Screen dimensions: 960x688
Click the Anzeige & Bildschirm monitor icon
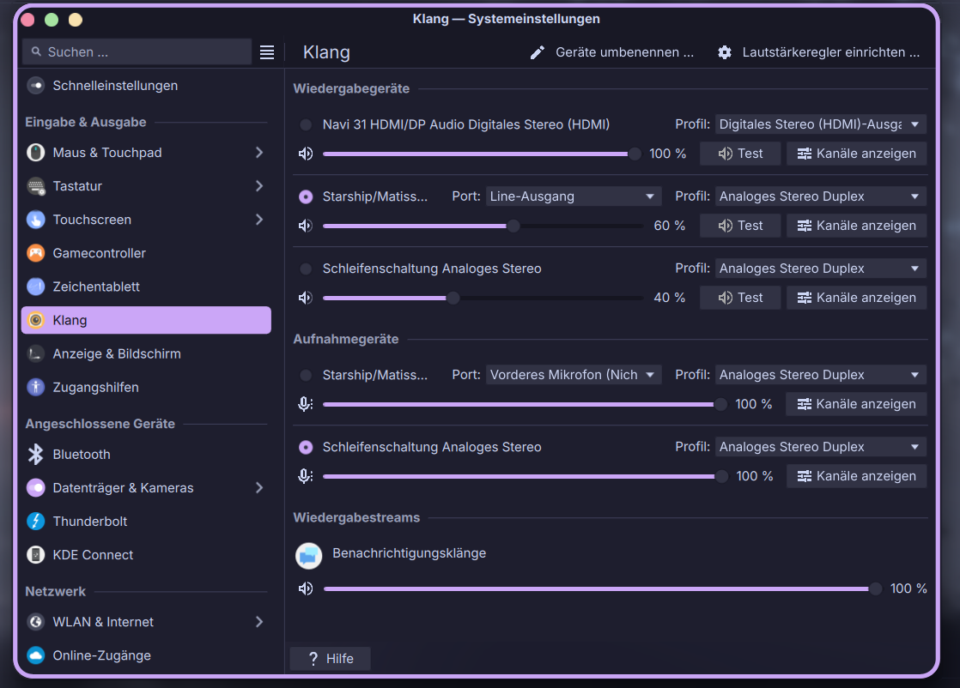pyautogui.click(x=36, y=353)
